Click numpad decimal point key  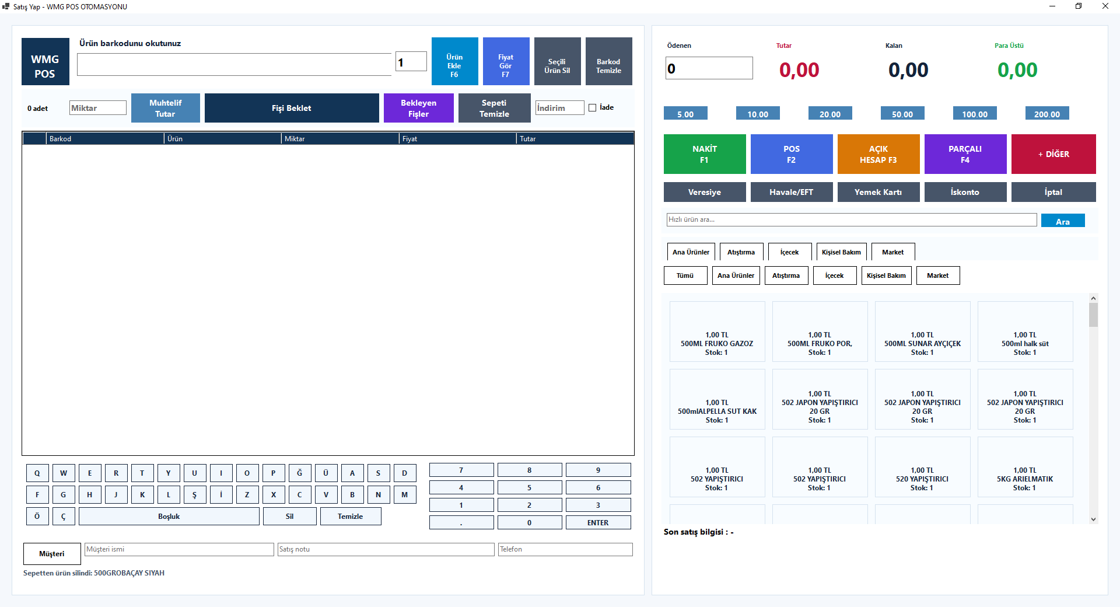[x=461, y=522]
